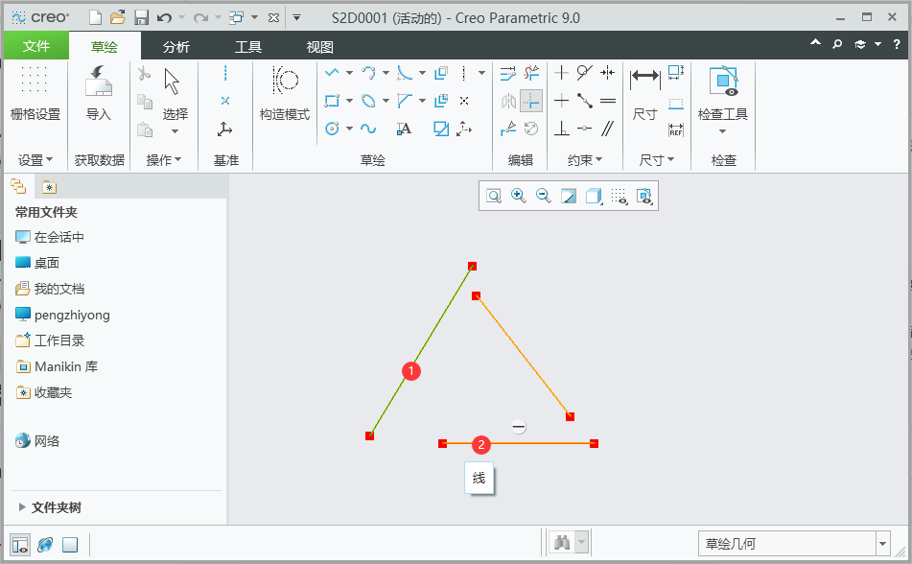The height and width of the screenshot is (564, 912).
Task: Select the Text tool
Action: (x=405, y=129)
